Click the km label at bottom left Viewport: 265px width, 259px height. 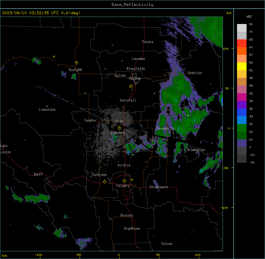[5, 255]
